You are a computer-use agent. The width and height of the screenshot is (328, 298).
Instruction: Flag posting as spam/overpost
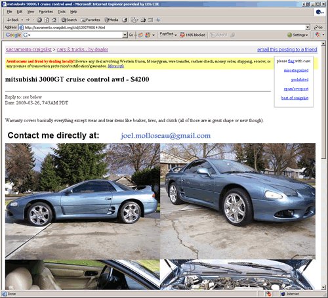pyautogui.click(x=296, y=89)
